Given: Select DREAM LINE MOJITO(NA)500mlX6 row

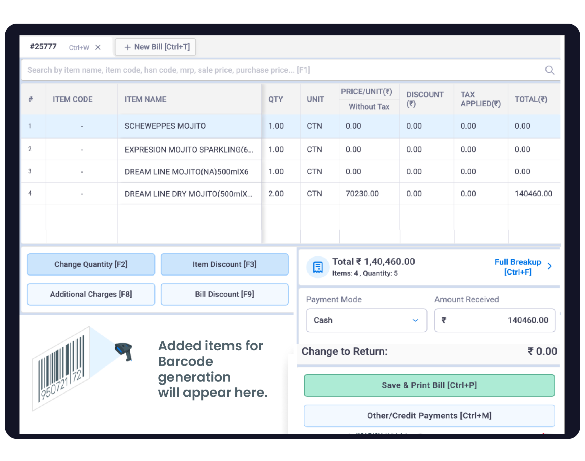Looking at the screenshot, I should [291, 172].
